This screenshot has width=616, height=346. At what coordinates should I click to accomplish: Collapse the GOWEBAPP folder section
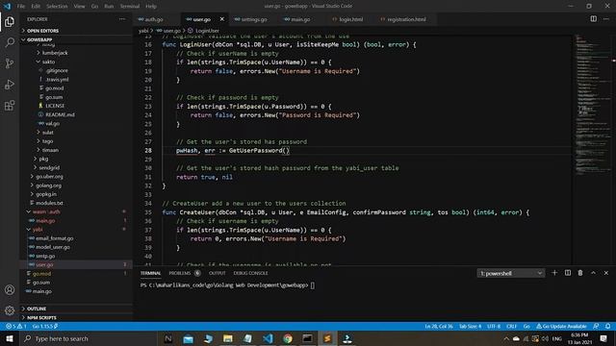77,39
